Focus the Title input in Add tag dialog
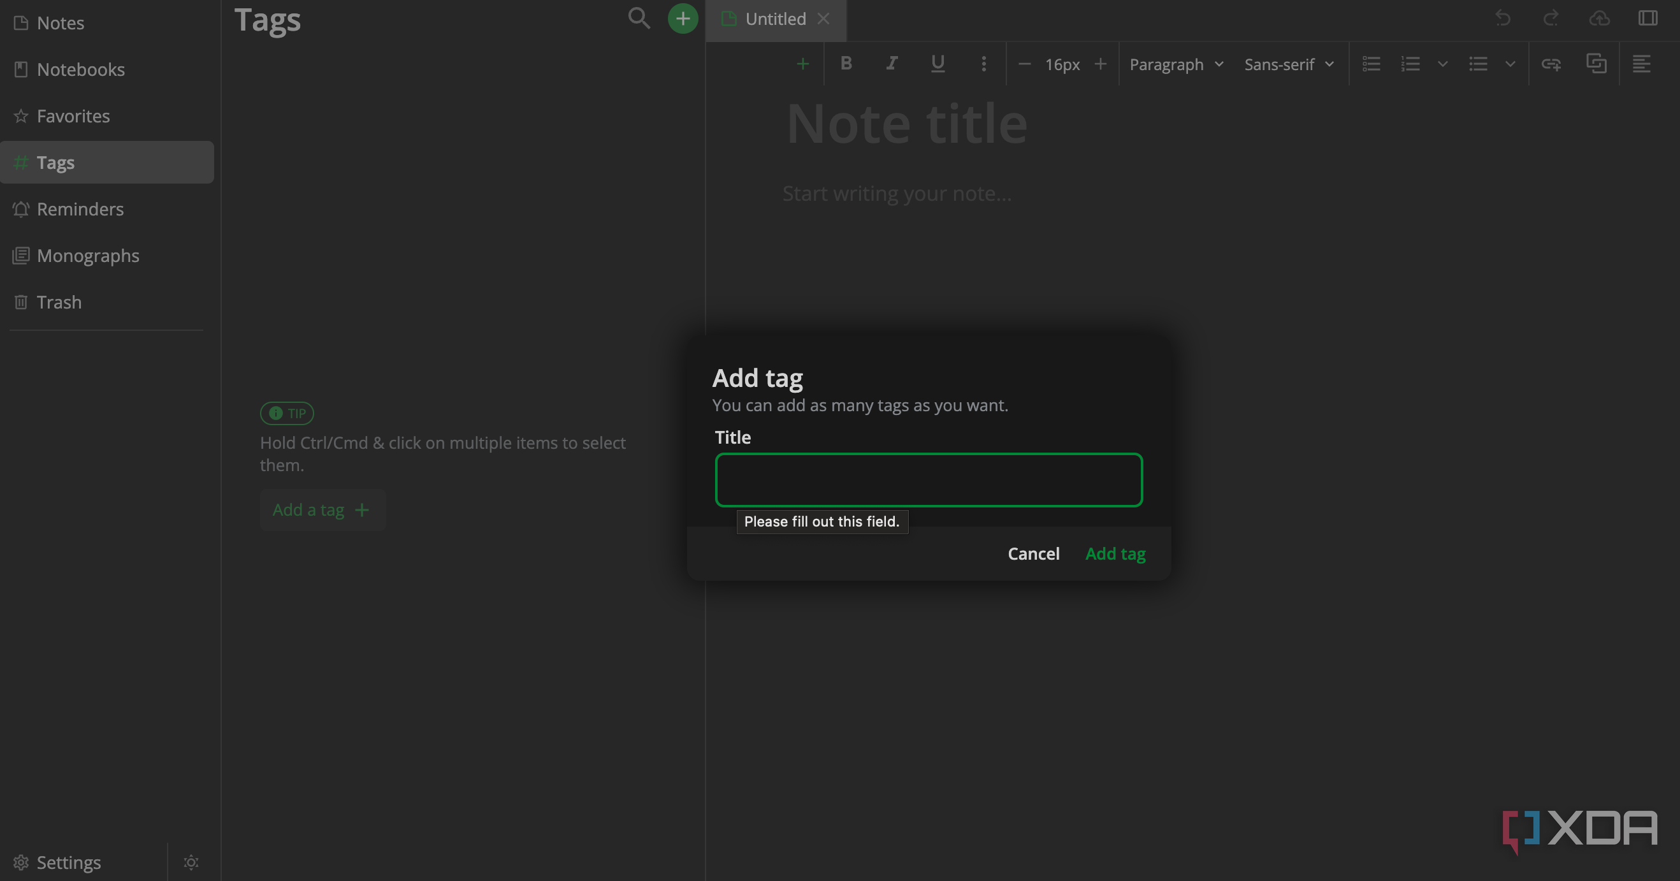Screen dimensions: 1680x881 [x=929, y=480]
